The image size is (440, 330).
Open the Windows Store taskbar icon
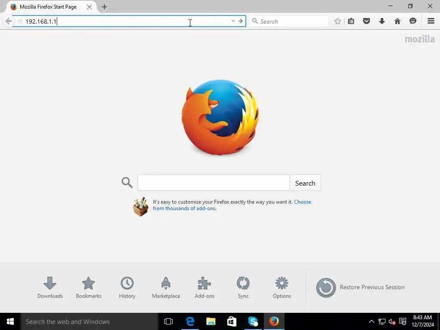coord(232,321)
